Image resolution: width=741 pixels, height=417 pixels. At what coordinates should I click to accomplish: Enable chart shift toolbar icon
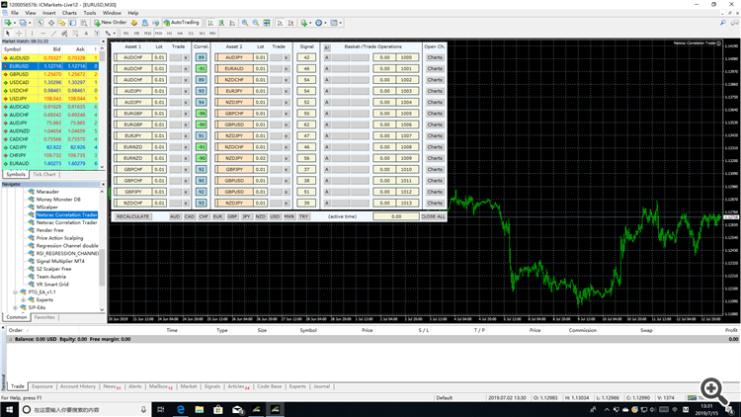click(x=291, y=22)
